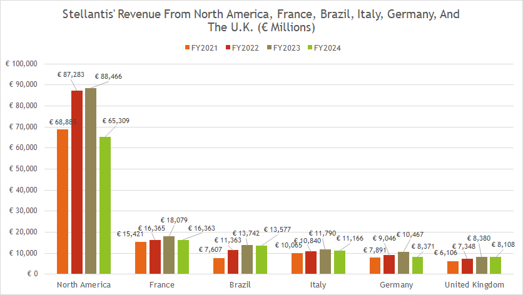Image resolution: width=523 pixels, height=295 pixels.
Task: Select the FY2023 legend label
Action: click(x=287, y=48)
